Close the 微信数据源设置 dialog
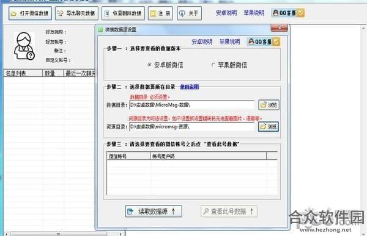This screenshot has width=367, height=236. 280,28
